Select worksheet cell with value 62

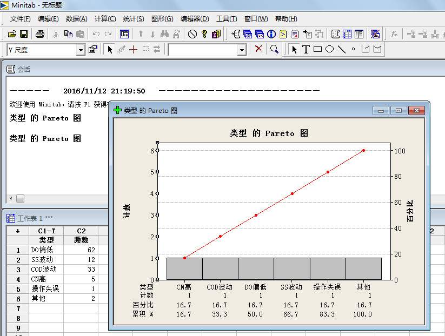click(81, 250)
